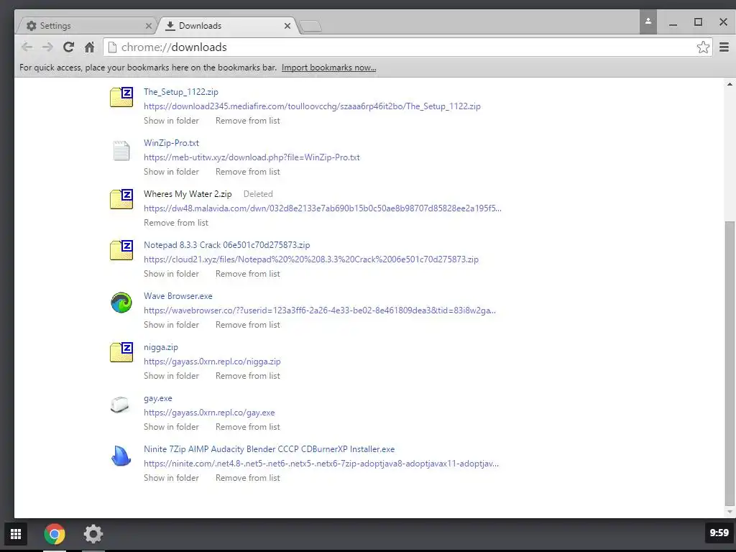Open the user profile button
The height and width of the screenshot is (552, 736).
point(648,22)
